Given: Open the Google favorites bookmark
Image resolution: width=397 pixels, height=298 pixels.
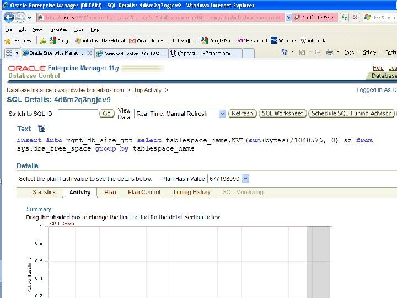Looking at the screenshot, I should pyautogui.click(x=61, y=40).
